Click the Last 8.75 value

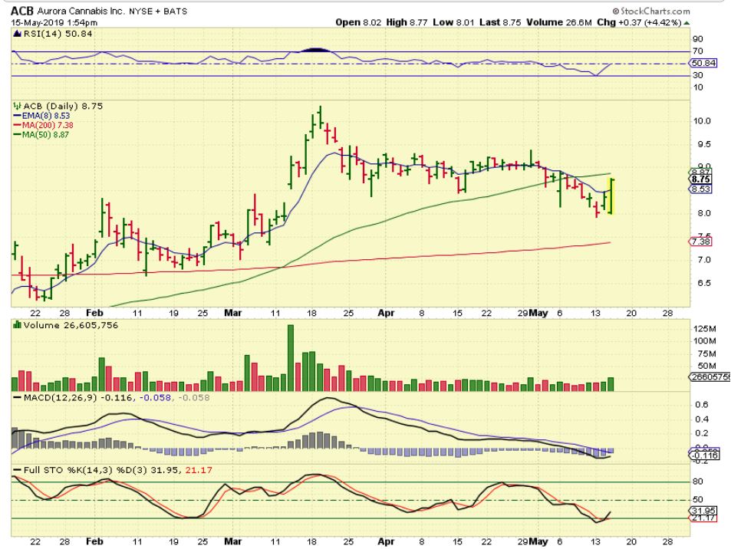(500, 22)
